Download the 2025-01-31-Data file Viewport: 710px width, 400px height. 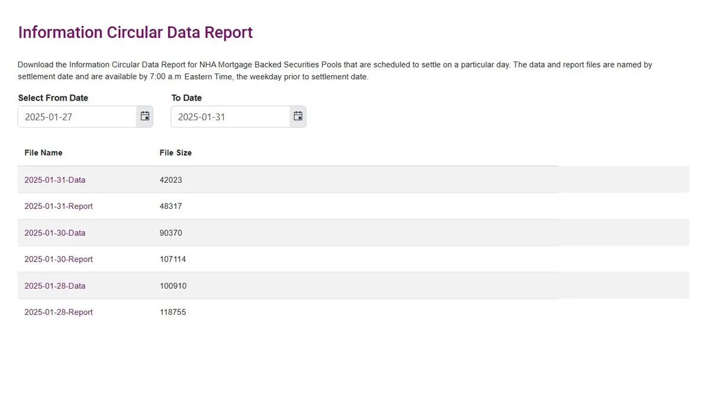pyautogui.click(x=54, y=180)
